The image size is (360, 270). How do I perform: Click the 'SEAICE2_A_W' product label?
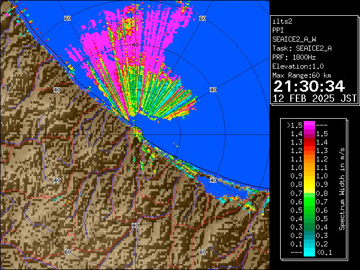(x=294, y=39)
